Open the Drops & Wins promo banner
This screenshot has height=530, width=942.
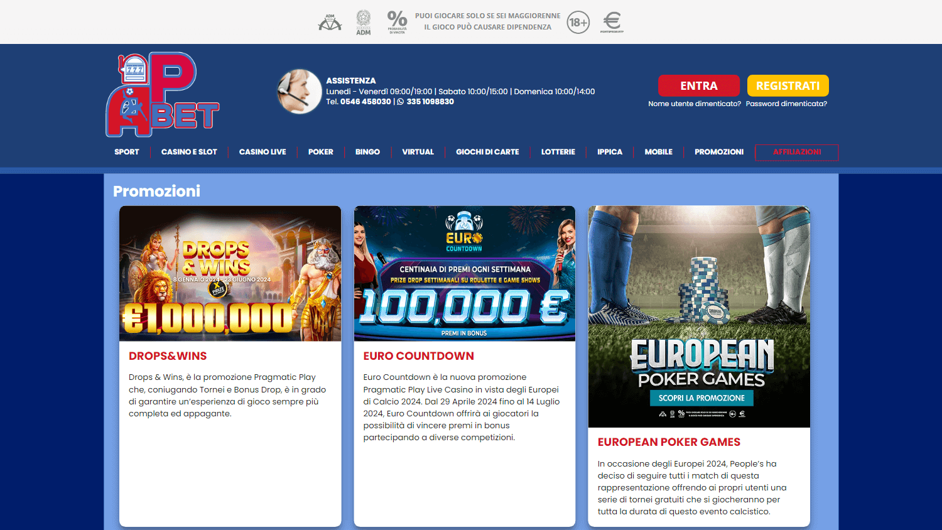click(x=230, y=274)
